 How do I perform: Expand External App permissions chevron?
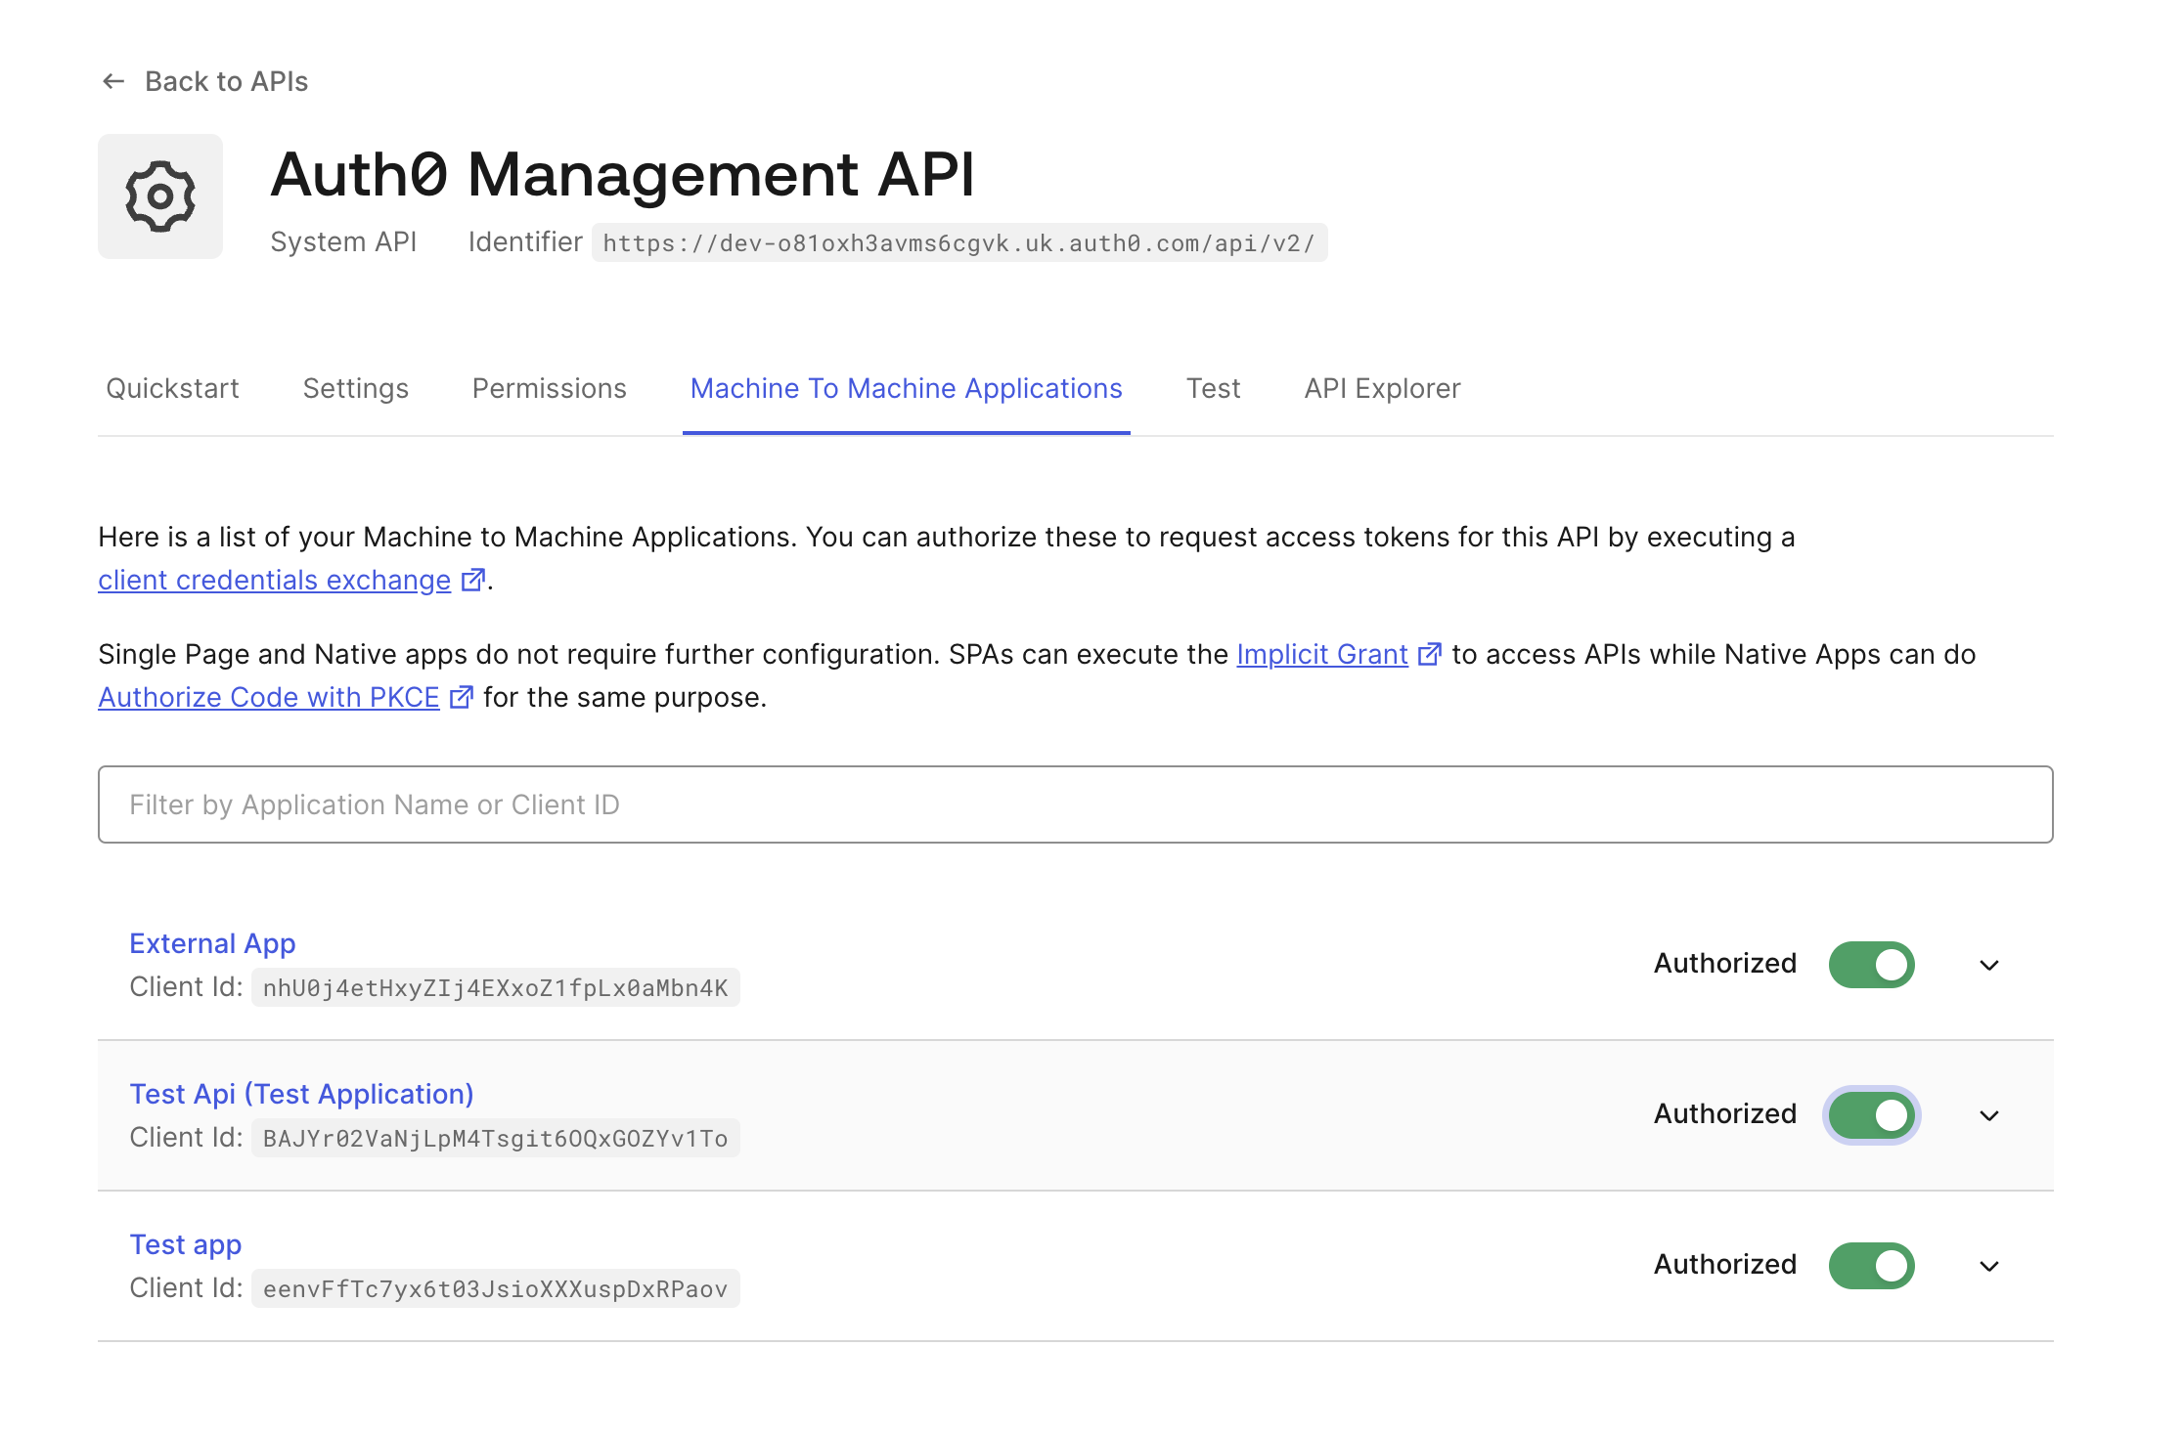click(1988, 966)
